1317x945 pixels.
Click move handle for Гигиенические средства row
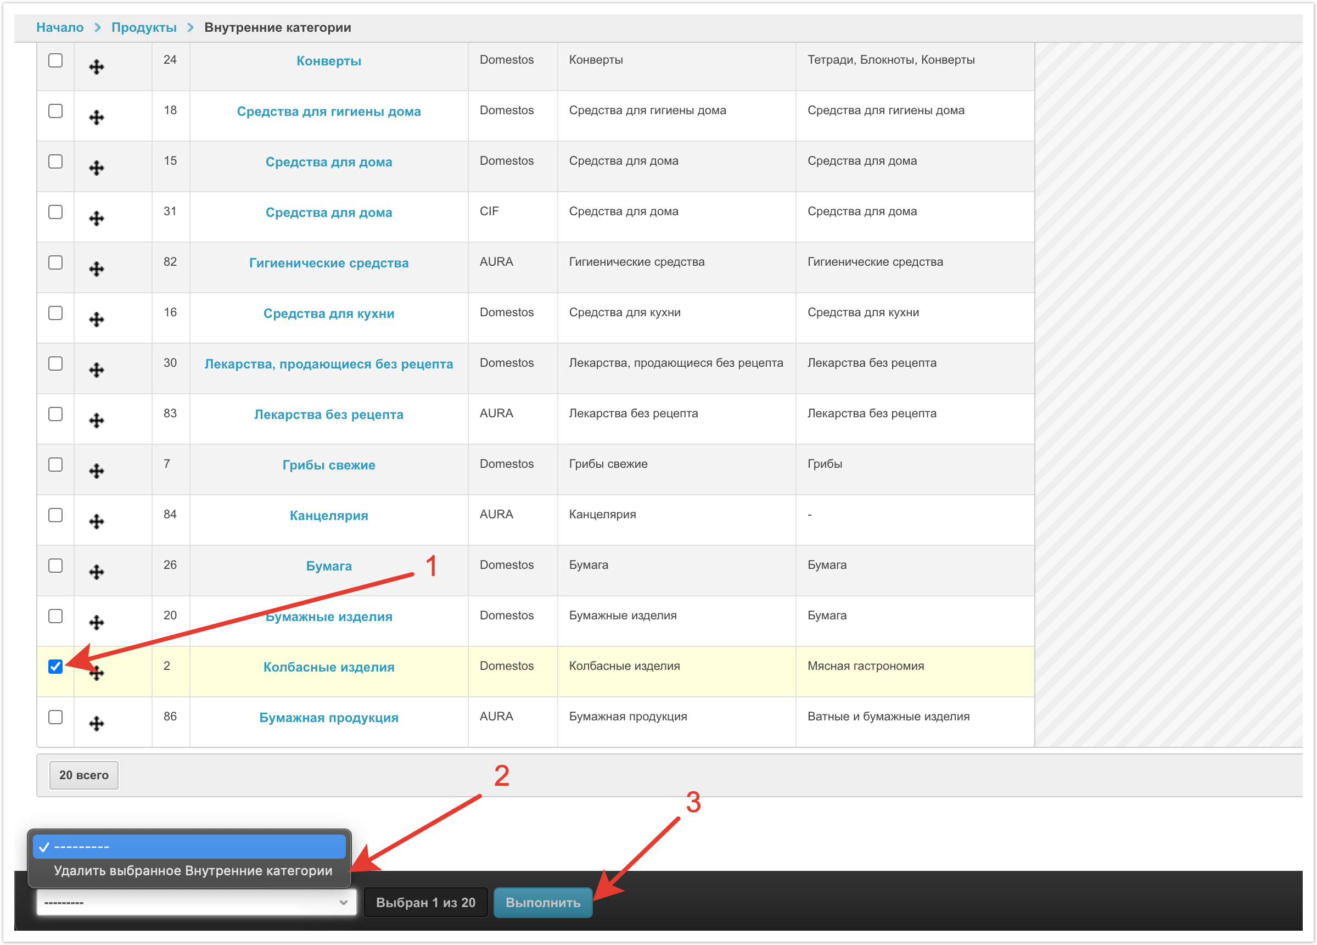(97, 269)
